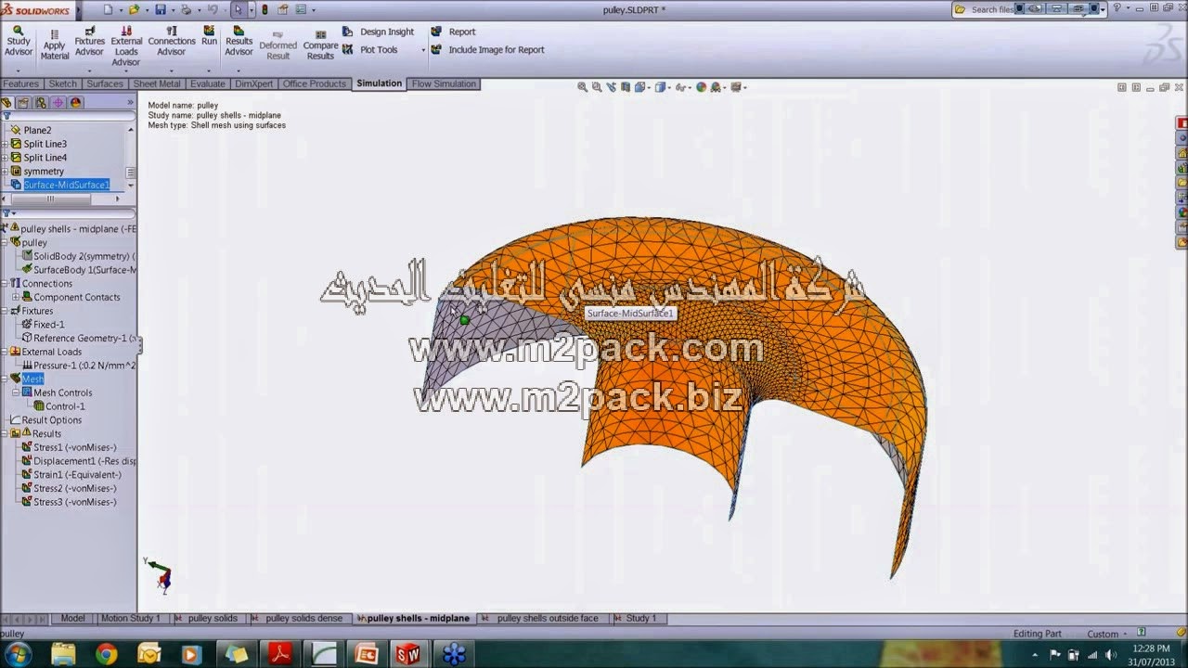This screenshot has height=668, width=1188.
Task: Open Google Chrome from taskbar
Action: pyautogui.click(x=106, y=655)
